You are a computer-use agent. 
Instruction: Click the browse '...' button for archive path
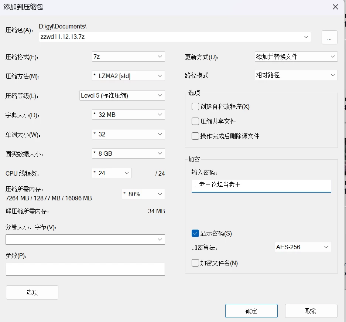point(329,37)
